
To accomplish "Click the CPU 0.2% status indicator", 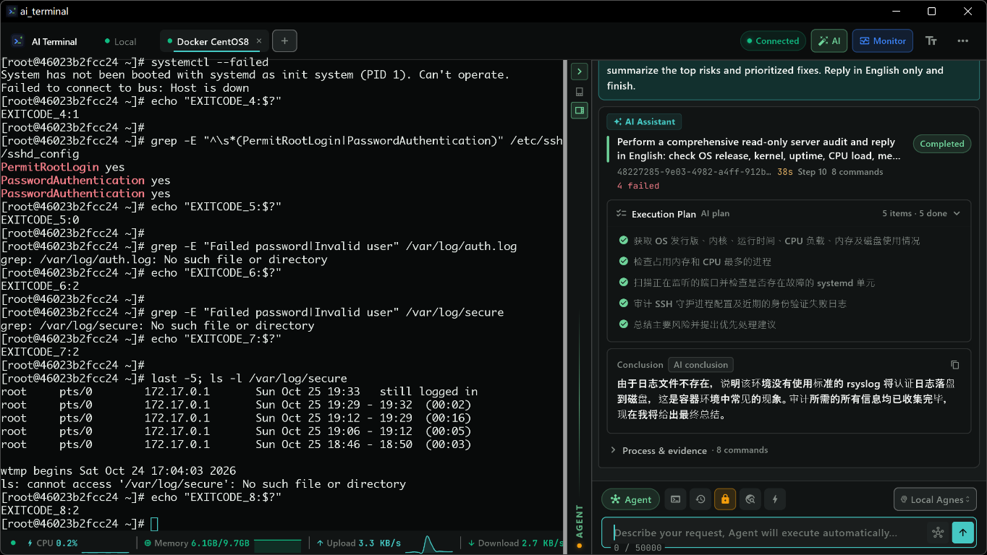I will coord(52,543).
